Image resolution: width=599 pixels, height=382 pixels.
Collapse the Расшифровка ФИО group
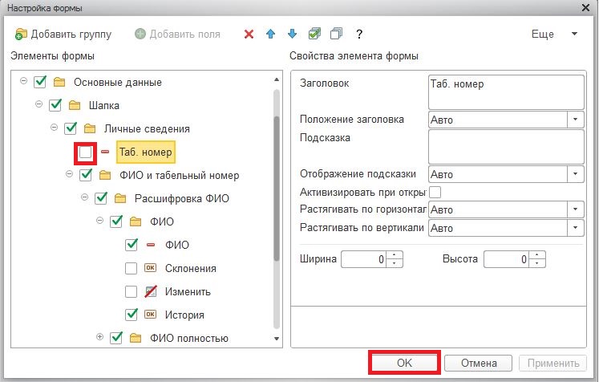coord(84,197)
